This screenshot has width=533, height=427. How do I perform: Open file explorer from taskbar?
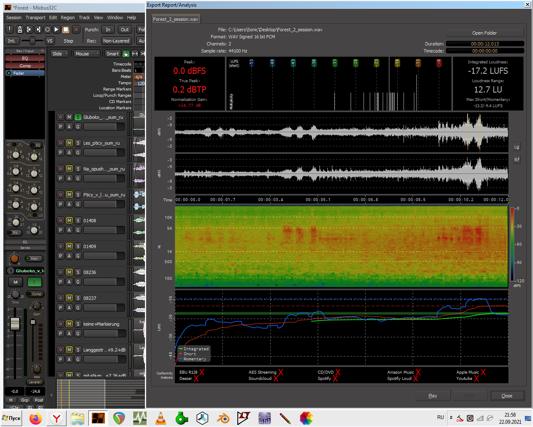click(x=77, y=418)
